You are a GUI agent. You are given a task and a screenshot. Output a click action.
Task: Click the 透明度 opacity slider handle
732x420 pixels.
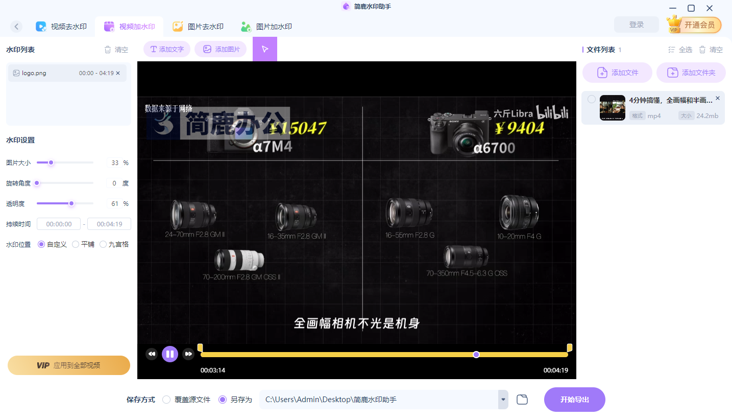(x=72, y=203)
